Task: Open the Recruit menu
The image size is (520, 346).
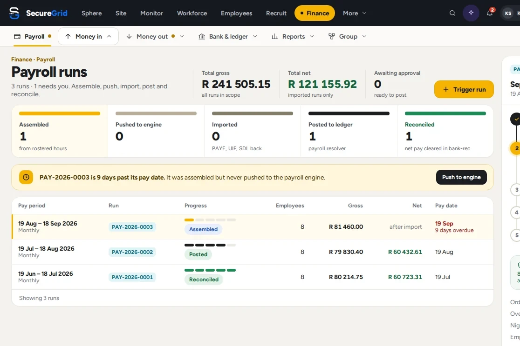Action: (276, 13)
